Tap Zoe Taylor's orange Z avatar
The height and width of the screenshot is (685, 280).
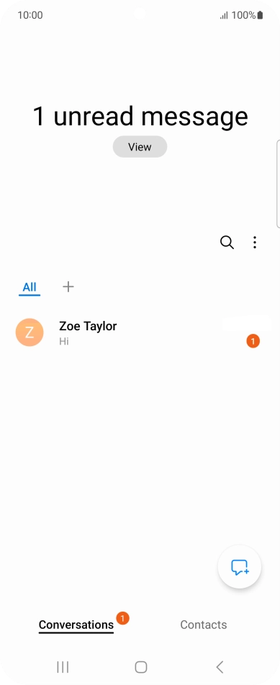coord(30,332)
